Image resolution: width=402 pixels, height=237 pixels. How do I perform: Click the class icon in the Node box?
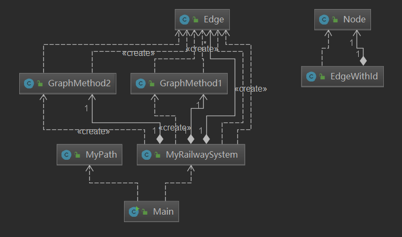click(x=323, y=20)
